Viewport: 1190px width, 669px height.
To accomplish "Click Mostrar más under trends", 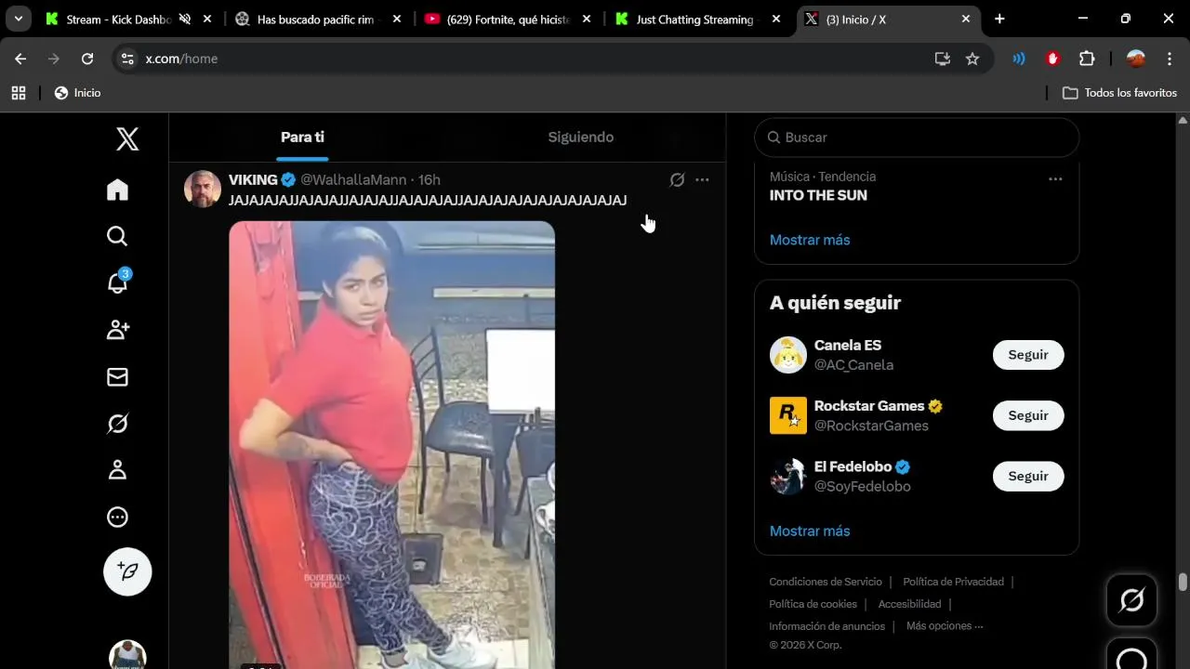I will (810, 240).
